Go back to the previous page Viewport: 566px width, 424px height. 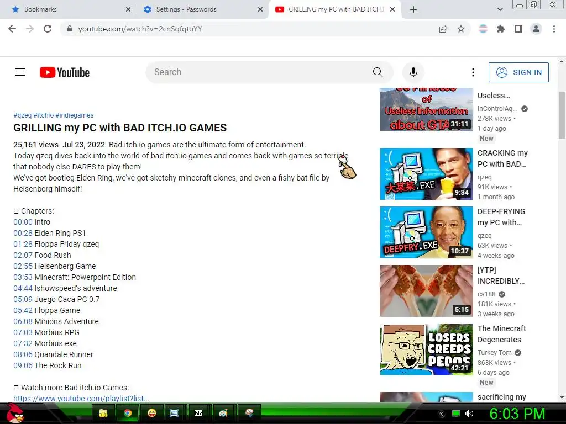pos(12,29)
